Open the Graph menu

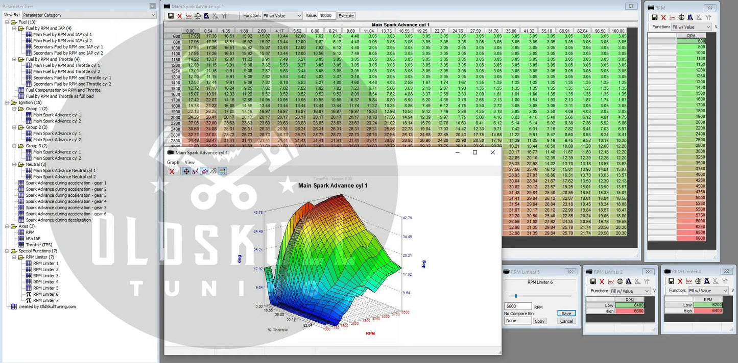(173, 162)
